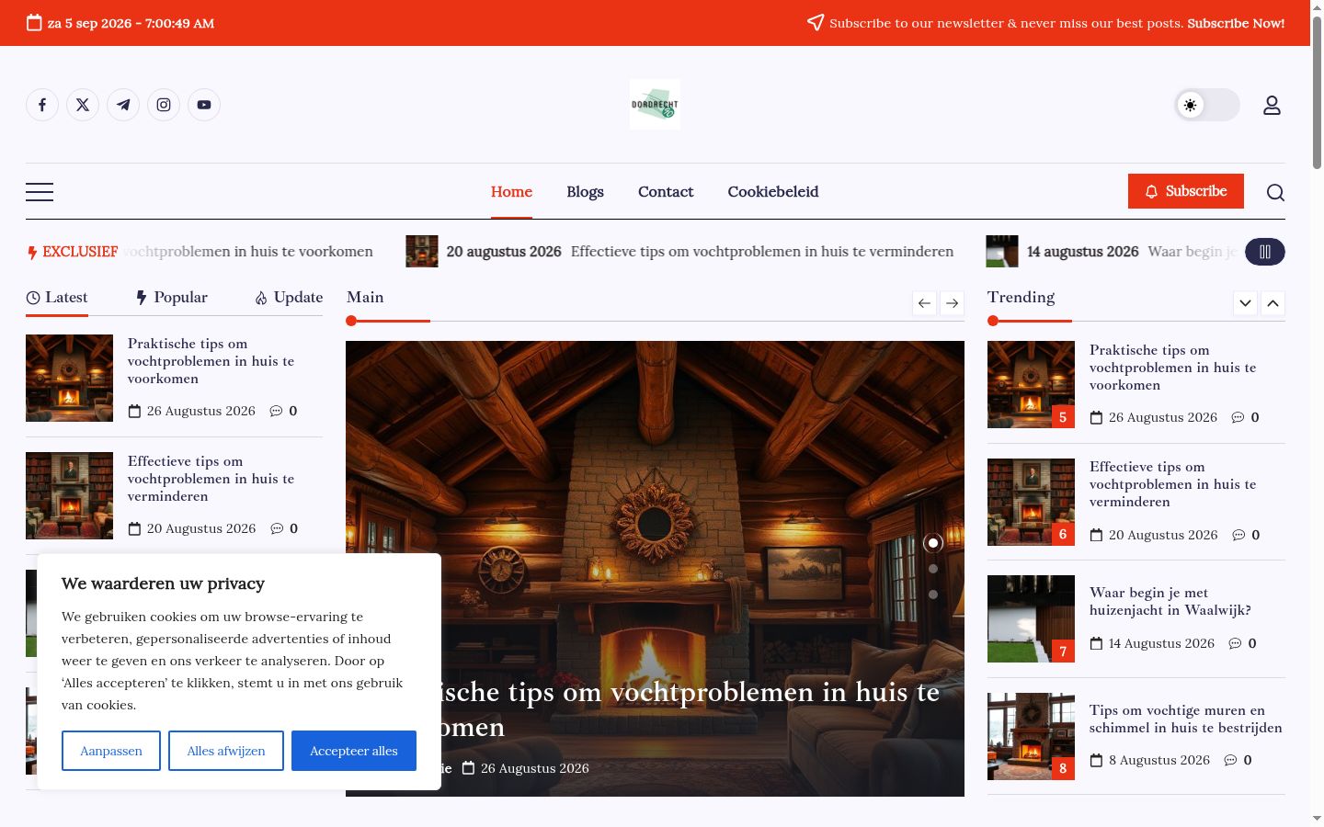The width and height of the screenshot is (1324, 827).
Task: Open the Cookiebeleid menu item
Action: (x=773, y=192)
